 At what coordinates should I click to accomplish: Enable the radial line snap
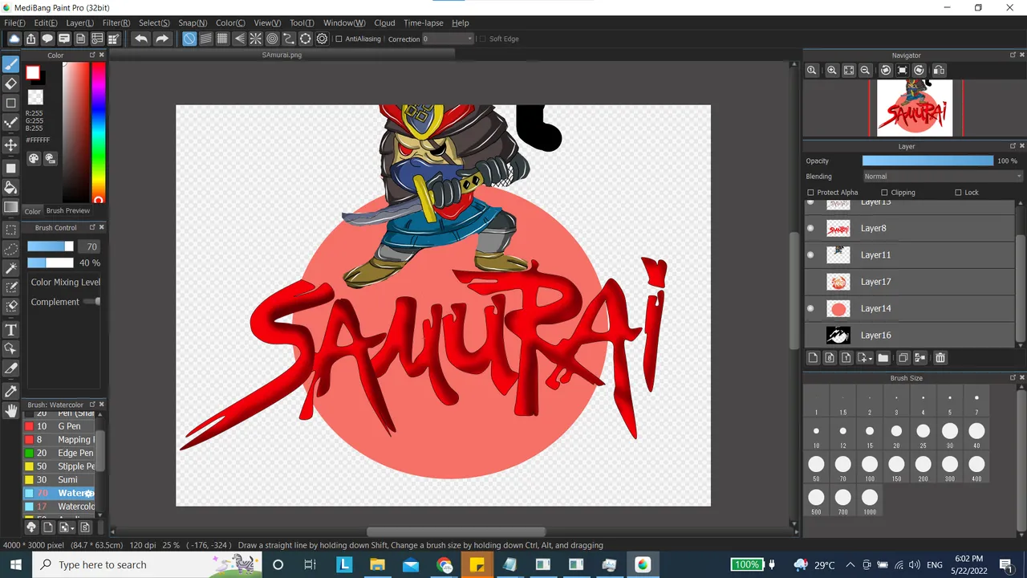pos(256,39)
